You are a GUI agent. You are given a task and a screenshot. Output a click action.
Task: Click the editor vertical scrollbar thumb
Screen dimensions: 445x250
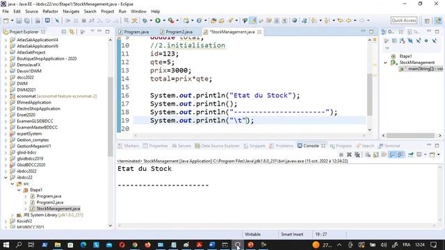pos(369,94)
